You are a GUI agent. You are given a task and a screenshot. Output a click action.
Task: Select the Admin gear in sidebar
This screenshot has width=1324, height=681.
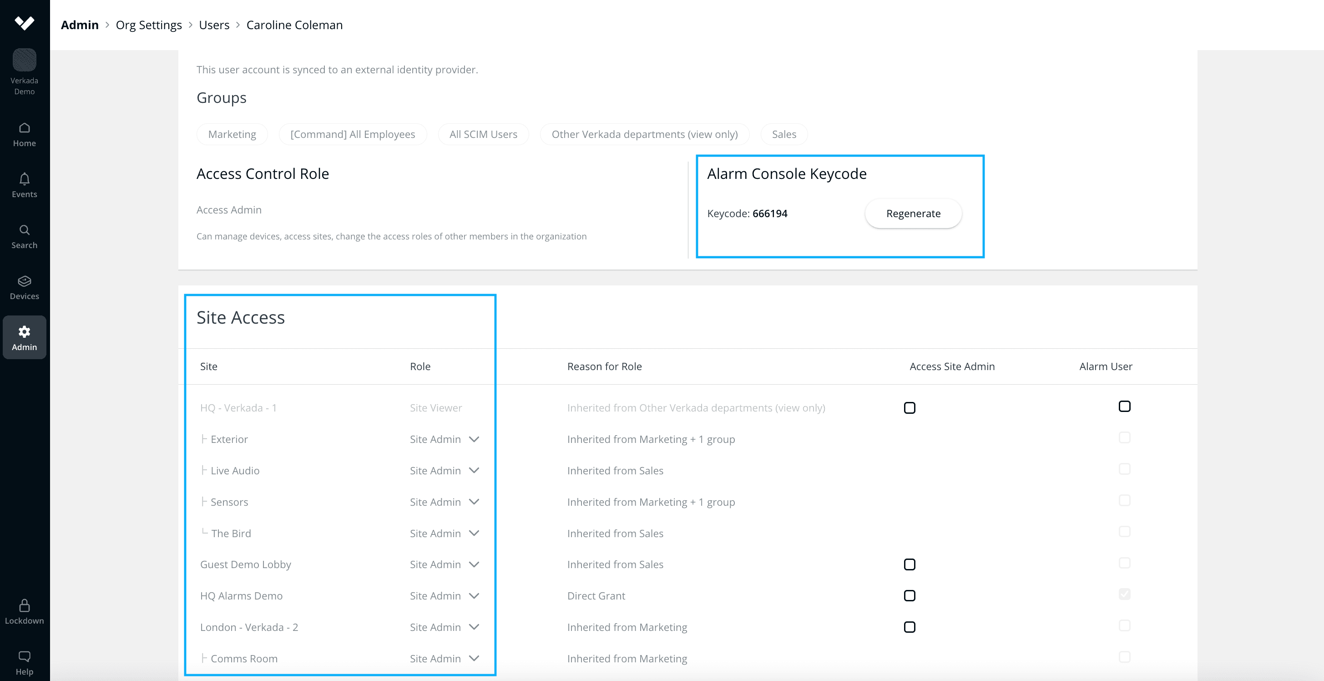[x=24, y=337]
